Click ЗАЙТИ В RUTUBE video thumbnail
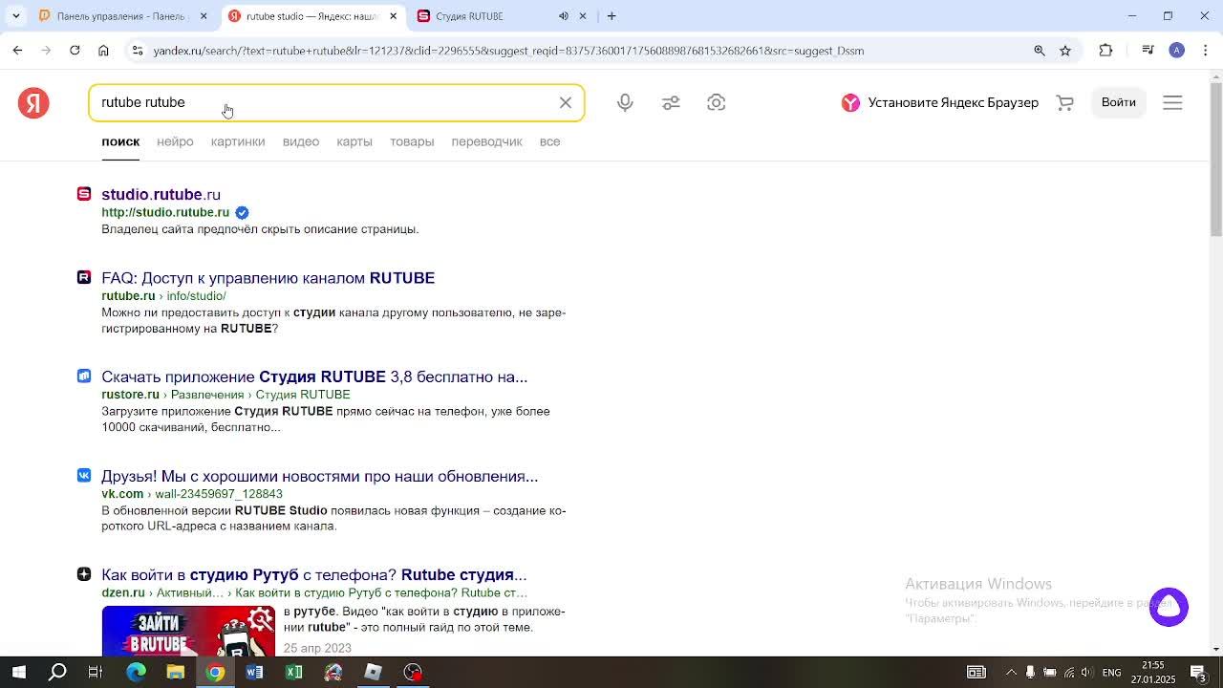Viewport: 1223px width, 688px height. pos(188,631)
